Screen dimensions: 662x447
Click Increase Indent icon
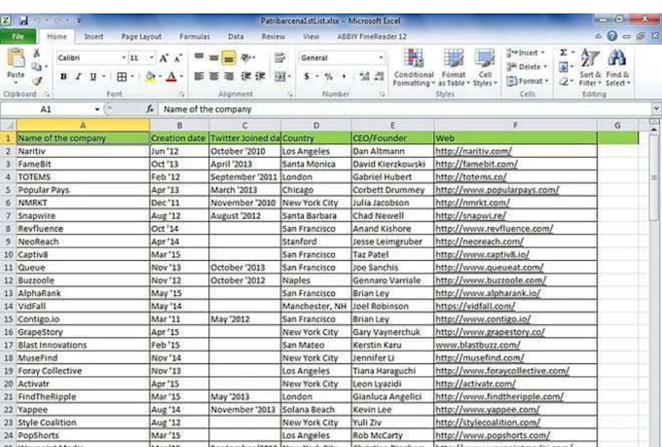tap(260, 76)
